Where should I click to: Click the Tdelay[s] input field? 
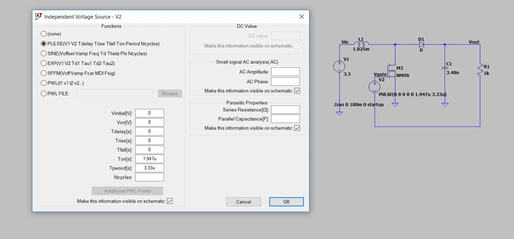149,131
